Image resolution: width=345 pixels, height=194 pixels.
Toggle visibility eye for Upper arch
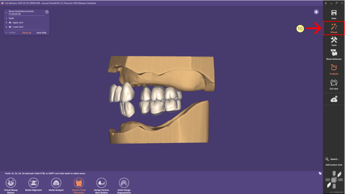click(x=10, y=23)
